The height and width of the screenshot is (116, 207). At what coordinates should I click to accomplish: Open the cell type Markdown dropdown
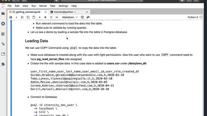(70, 17)
